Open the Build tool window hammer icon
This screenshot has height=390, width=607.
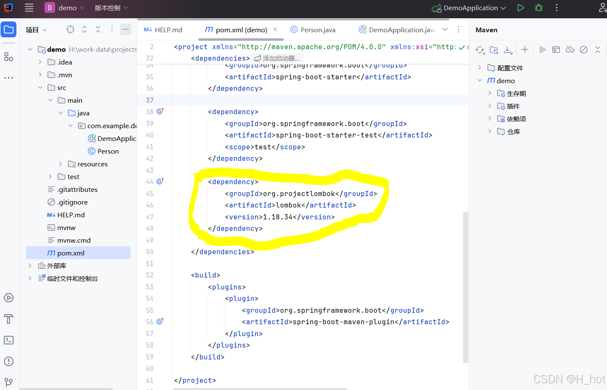coord(8,319)
